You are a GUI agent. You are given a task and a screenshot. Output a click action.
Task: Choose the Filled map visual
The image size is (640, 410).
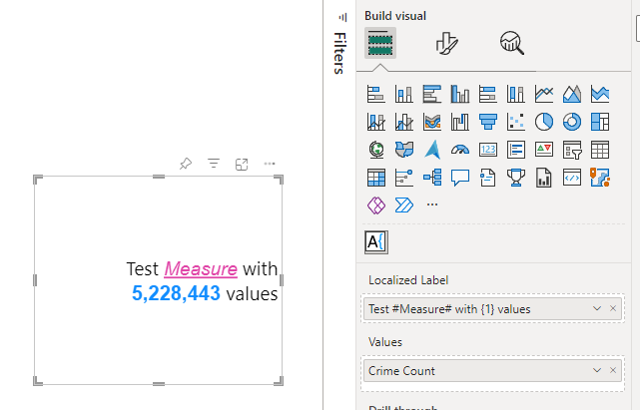point(404,150)
